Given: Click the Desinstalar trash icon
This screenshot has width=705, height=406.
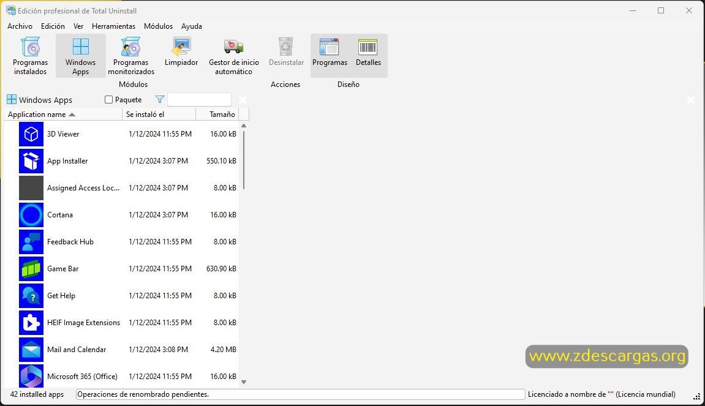Looking at the screenshot, I should [x=286, y=47].
